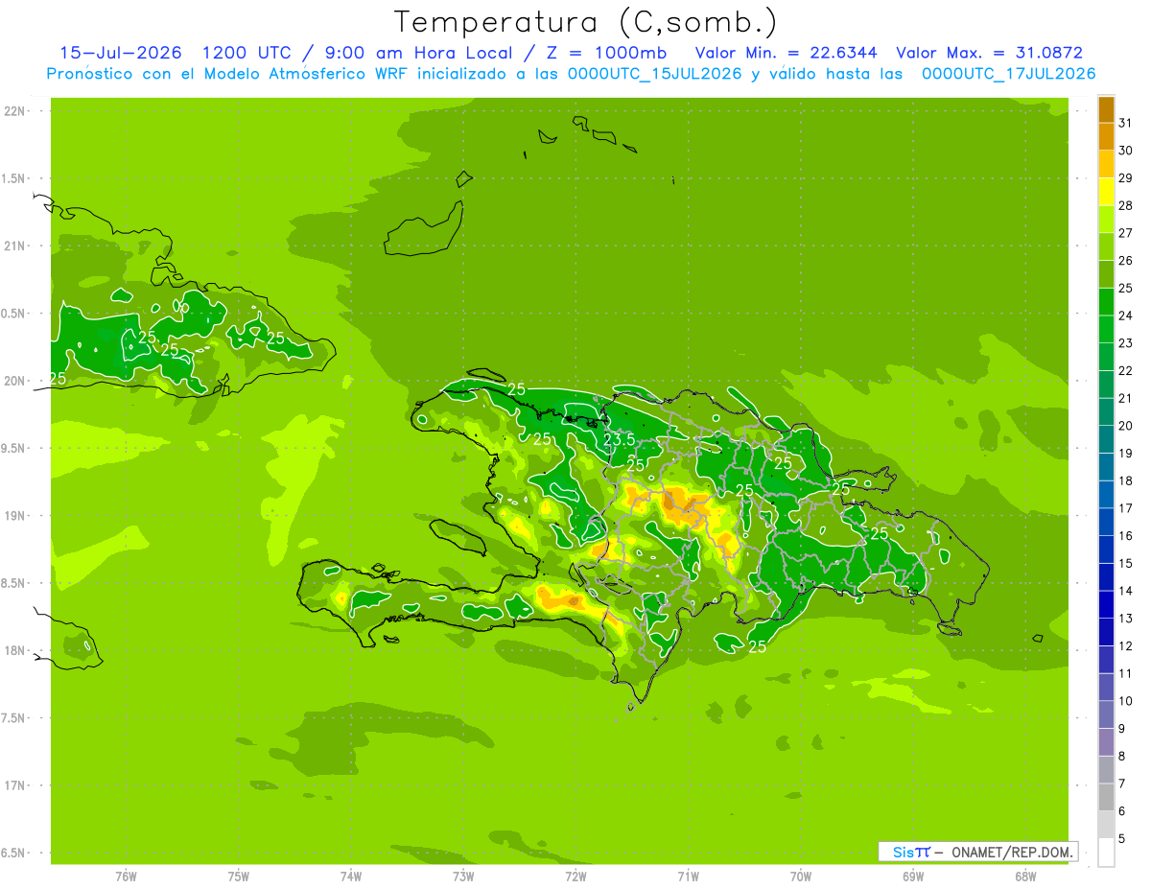This screenshot has width=1151, height=889.
Task: Click the '1200 UTC' time text
Action: [246, 53]
